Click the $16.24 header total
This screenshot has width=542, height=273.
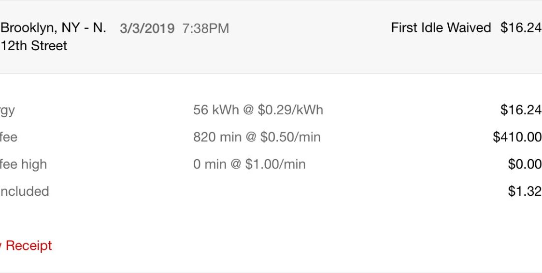pos(521,27)
